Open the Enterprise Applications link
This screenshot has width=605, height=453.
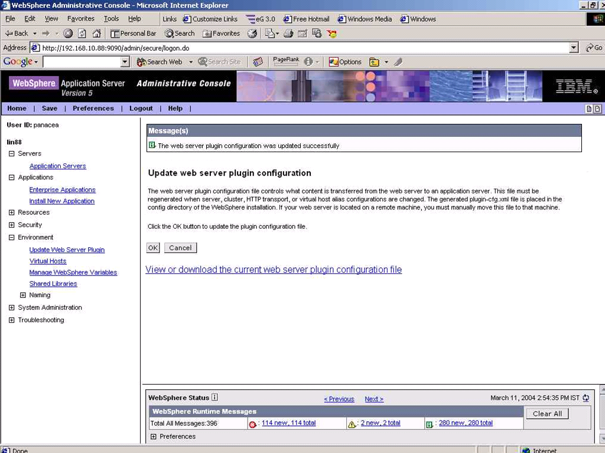point(63,189)
